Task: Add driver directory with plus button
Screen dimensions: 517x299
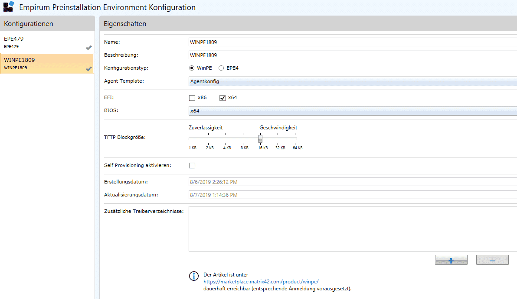Action: click(451, 260)
